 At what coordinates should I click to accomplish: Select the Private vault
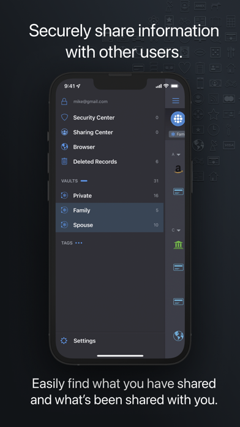110,196
